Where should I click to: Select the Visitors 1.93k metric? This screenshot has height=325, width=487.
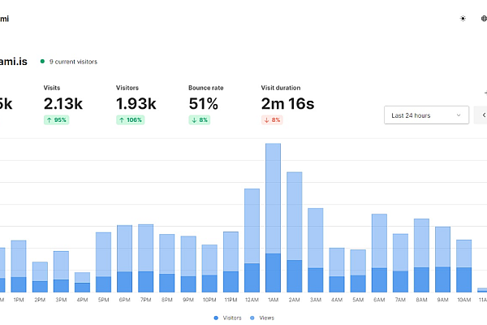click(x=135, y=103)
